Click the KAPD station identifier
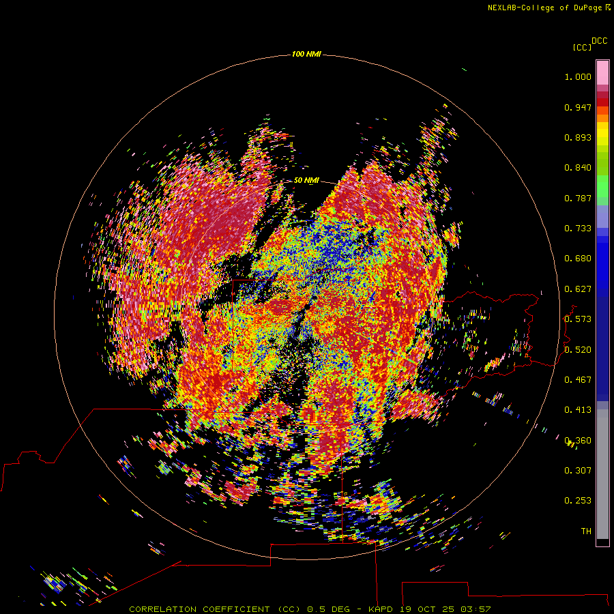Screen dimensions: 614x614 point(381,609)
